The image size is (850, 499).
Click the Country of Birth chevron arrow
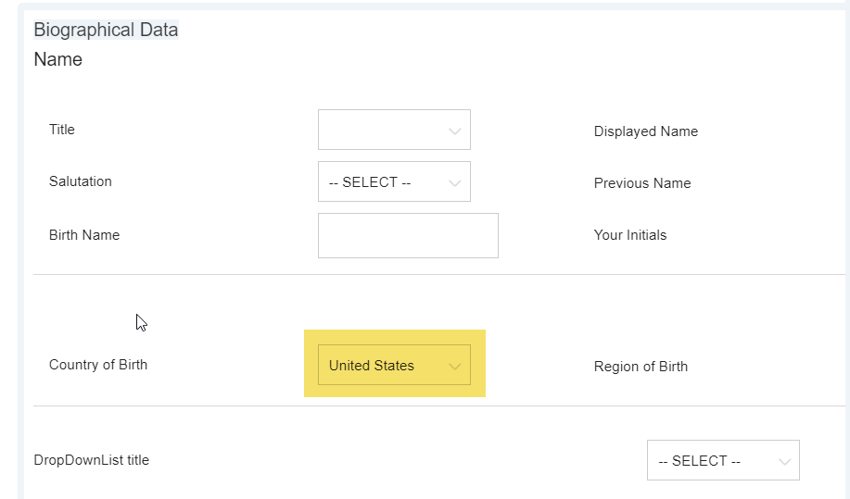coord(455,367)
